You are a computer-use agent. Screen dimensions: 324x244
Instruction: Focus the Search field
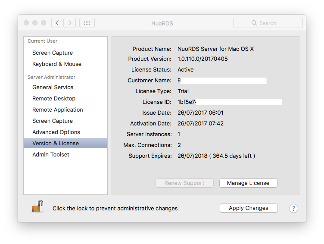[268, 23]
